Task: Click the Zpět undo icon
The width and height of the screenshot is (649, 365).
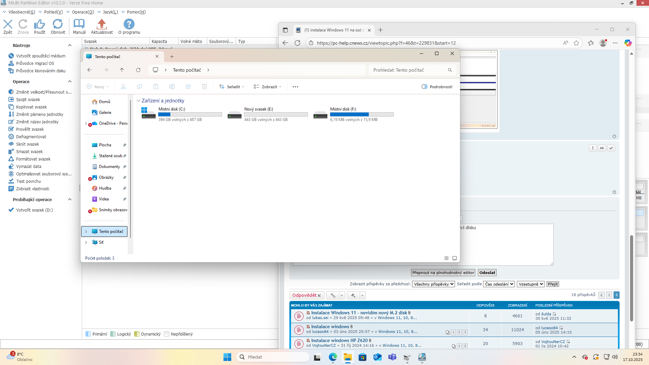Action: point(8,24)
